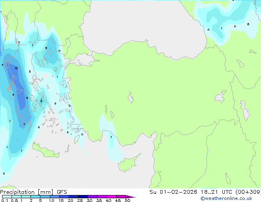This screenshot has height=202, width=261.
Task: Select the 20–25 mm legend color swatch
Action: click(74, 197)
